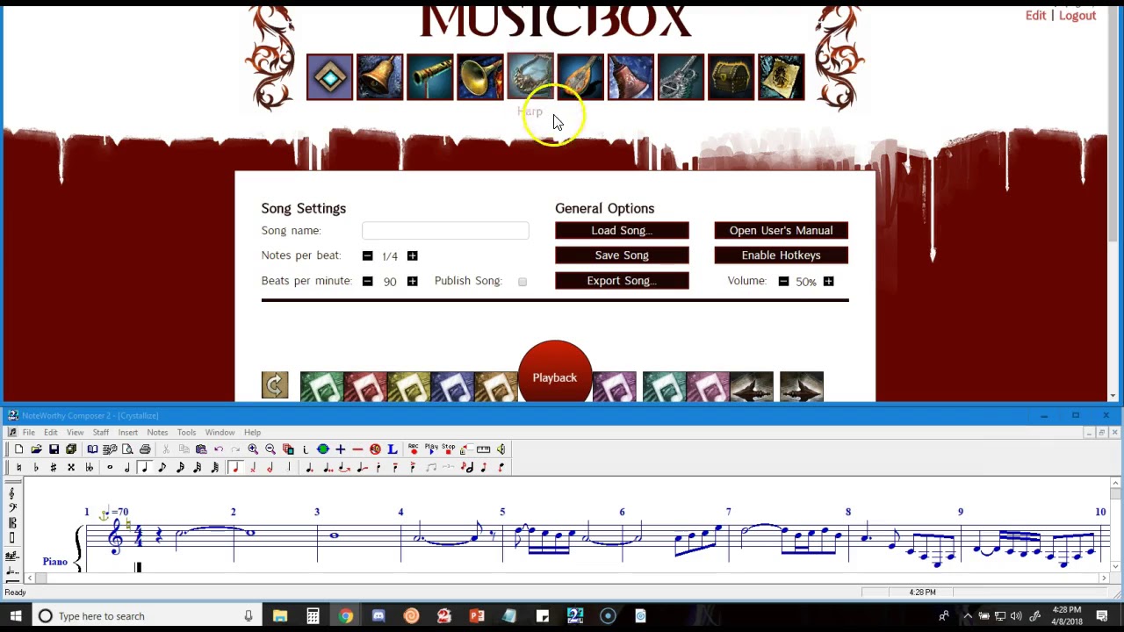The height and width of the screenshot is (632, 1124).
Task: Choose the diamond gem icon
Action: point(329,77)
